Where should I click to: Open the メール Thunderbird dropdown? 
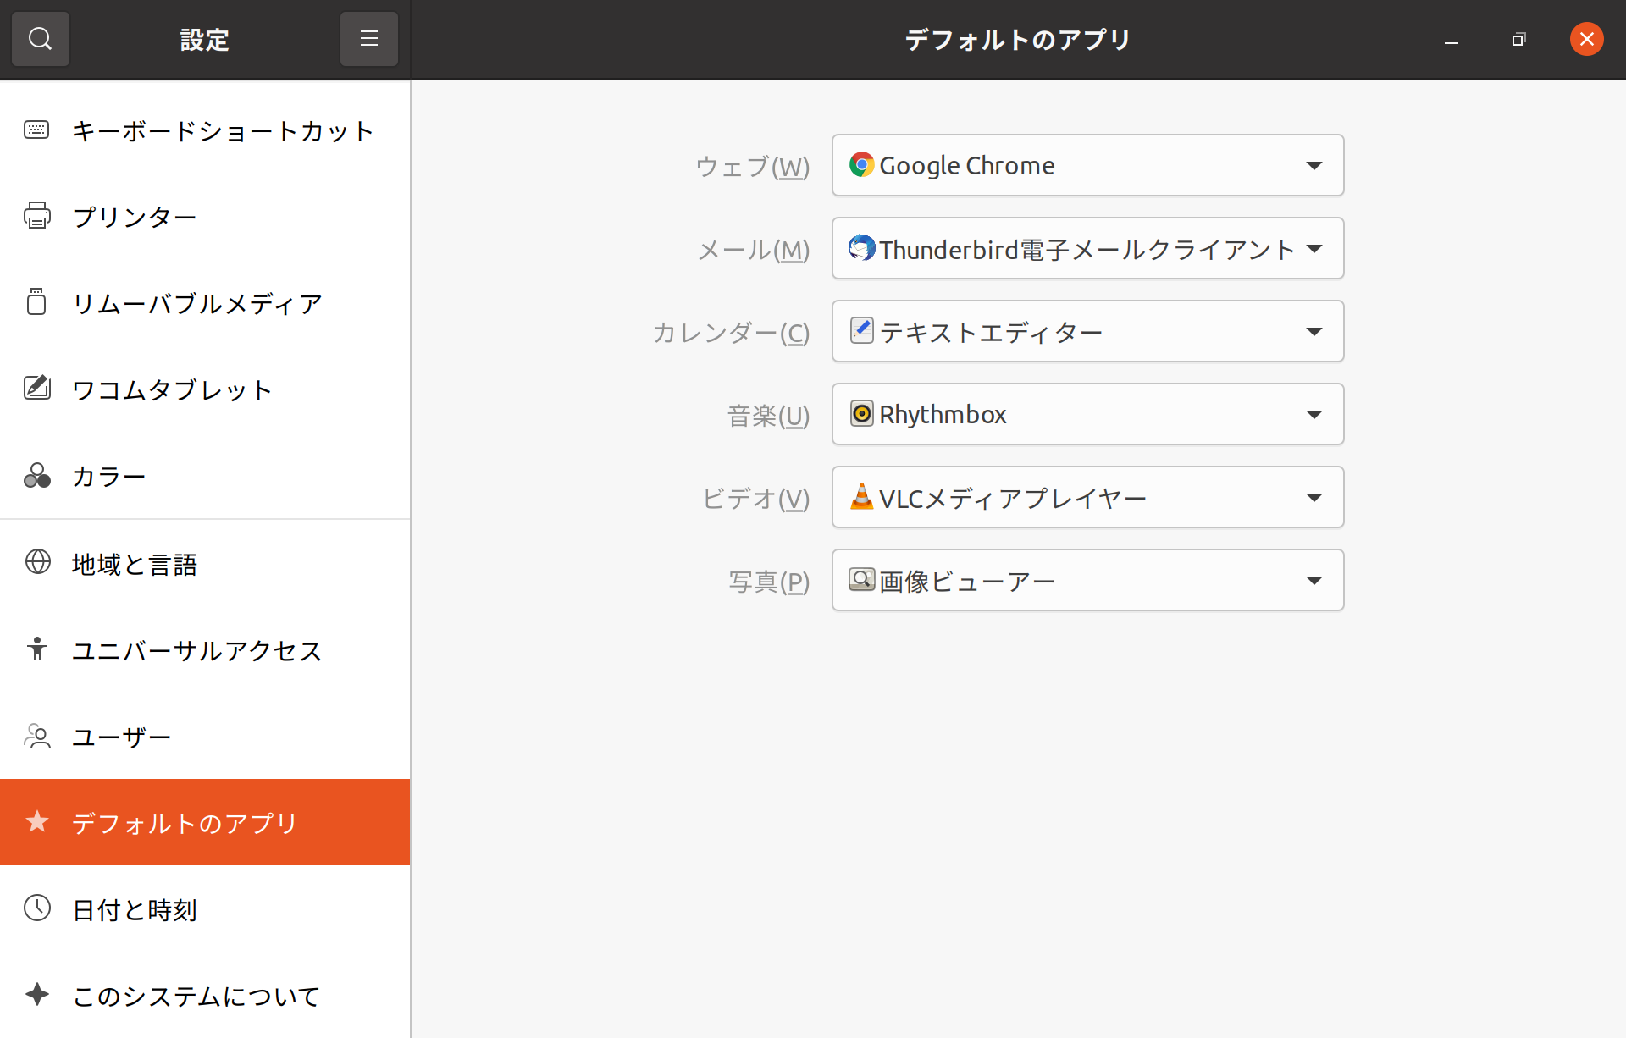1087,248
